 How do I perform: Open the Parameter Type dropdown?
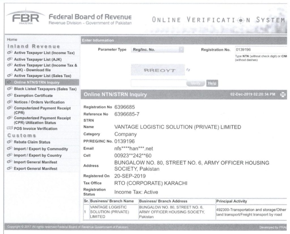(x=157, y=50)
